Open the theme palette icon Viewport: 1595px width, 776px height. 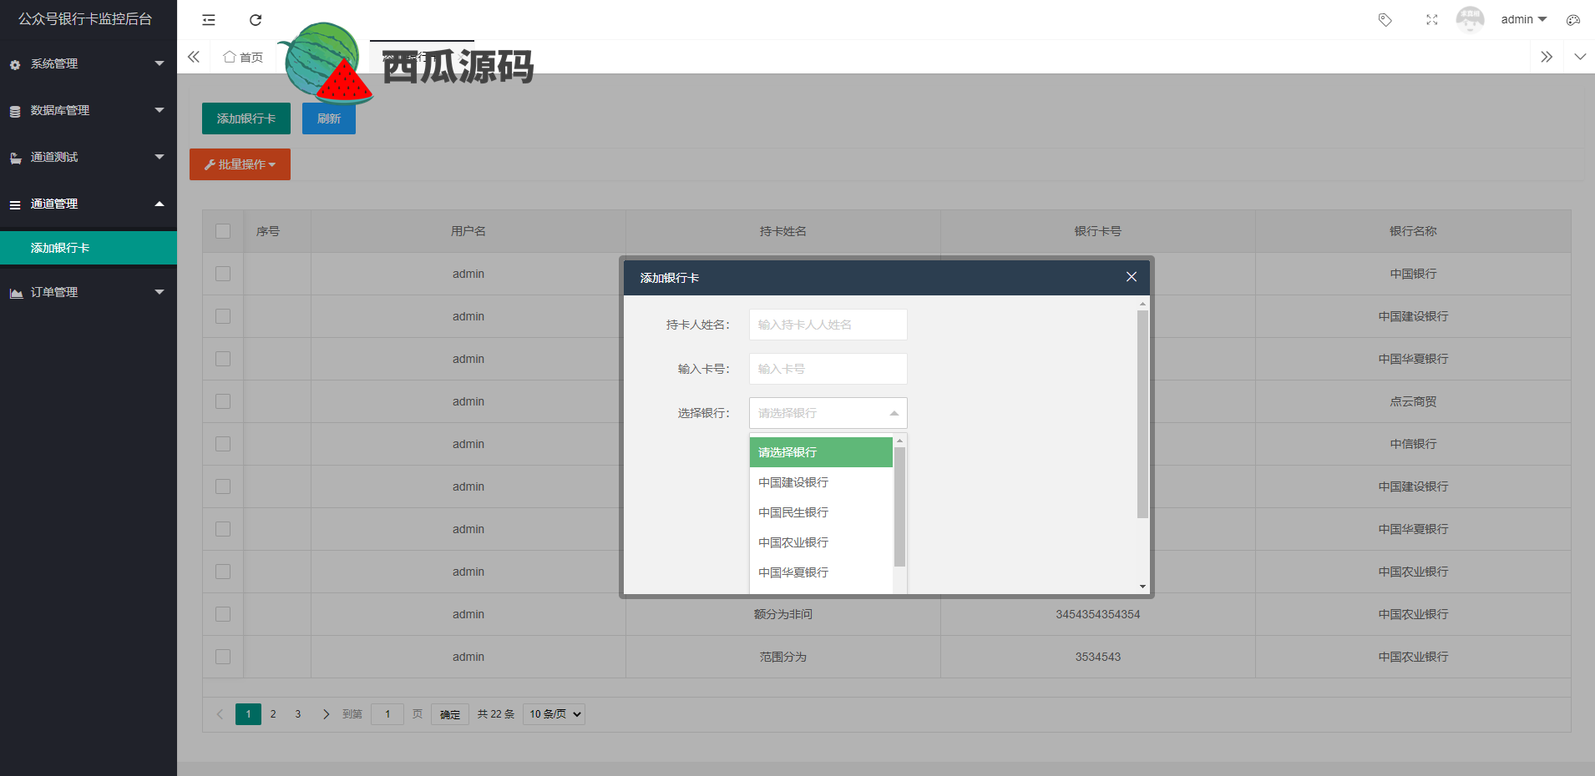point(1573,20)
